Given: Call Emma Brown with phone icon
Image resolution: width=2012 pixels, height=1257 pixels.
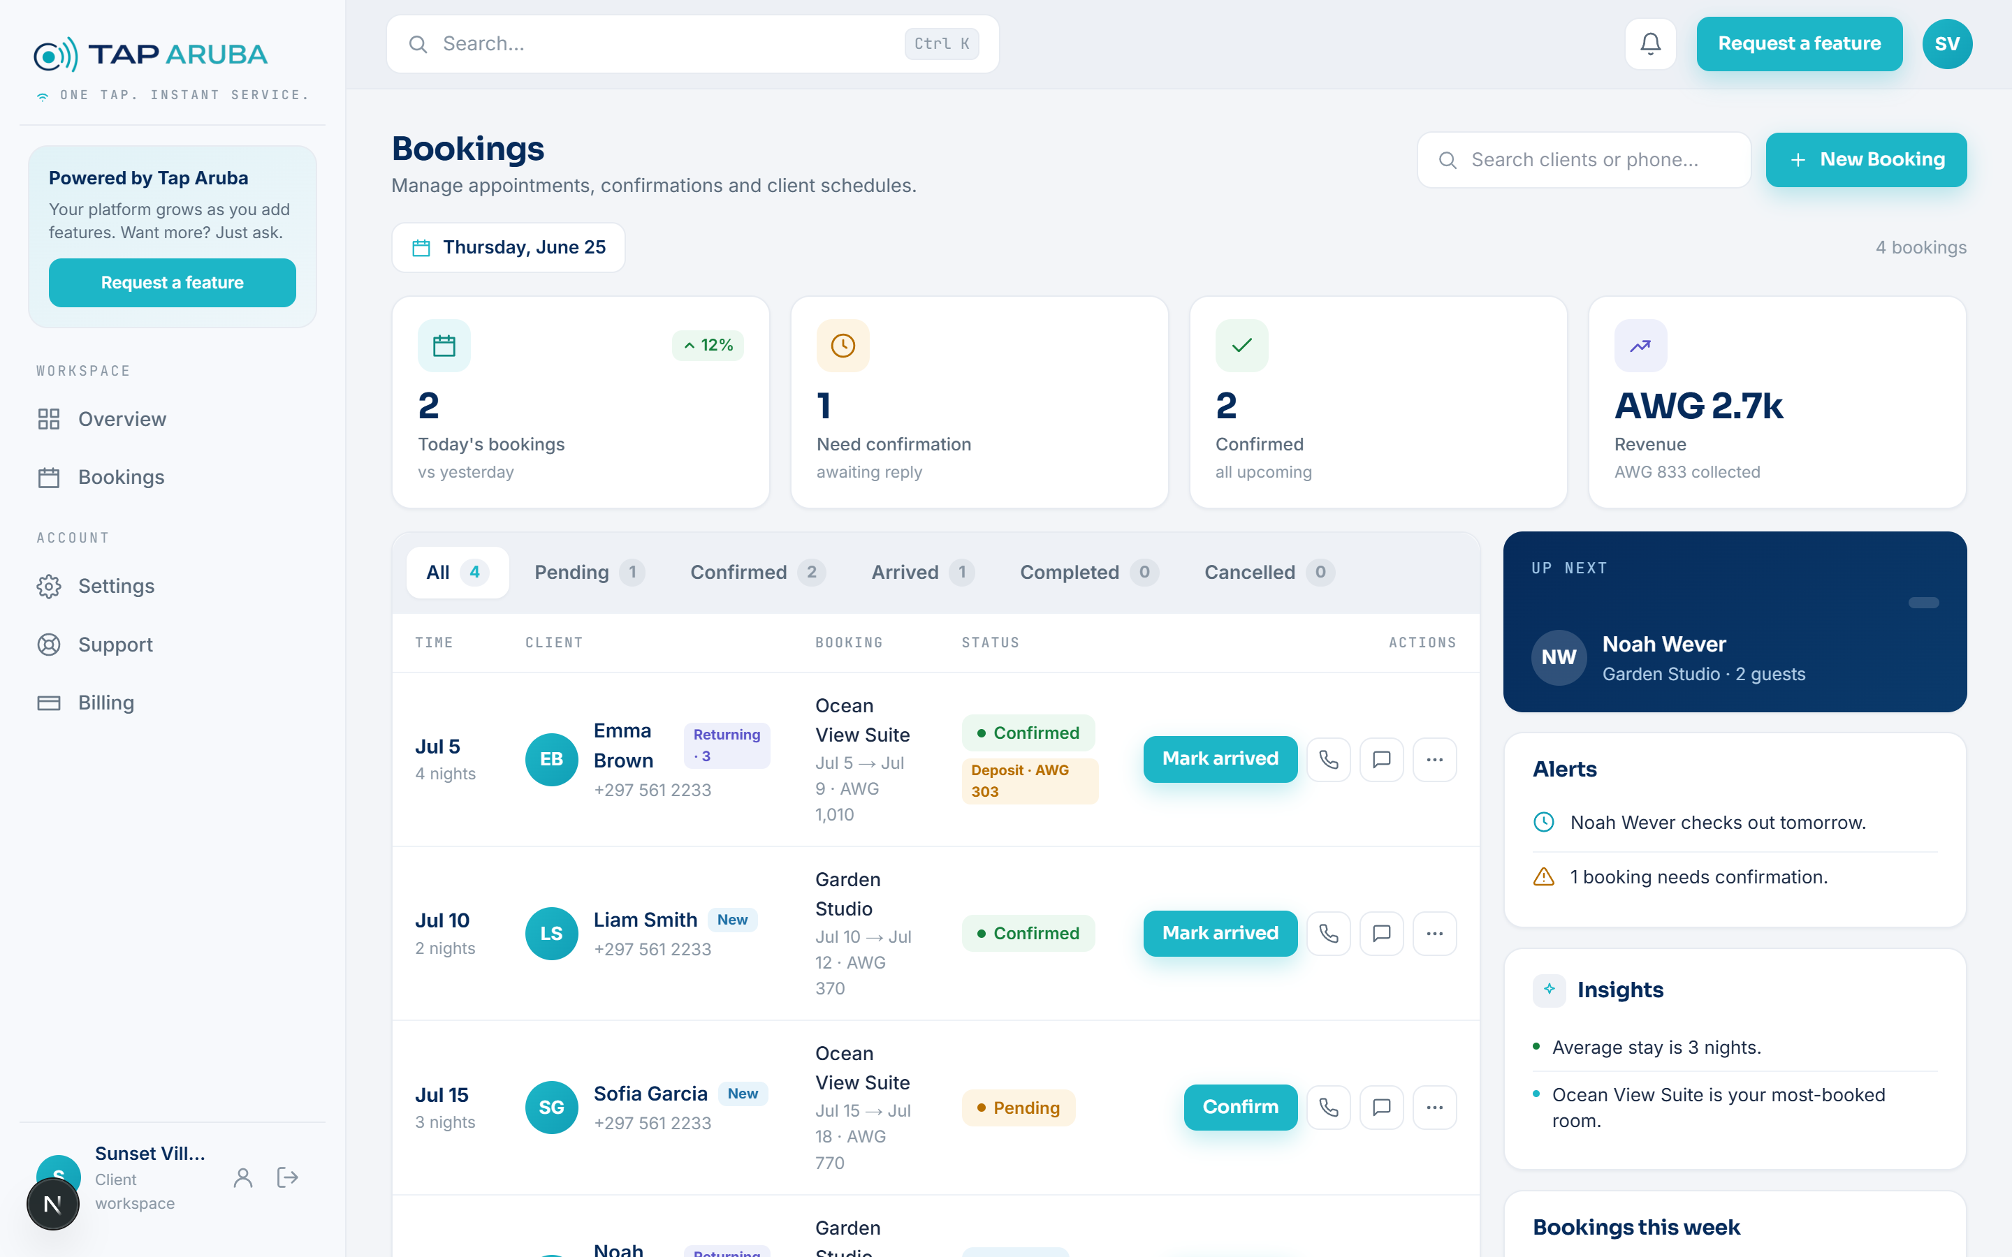Looking at the screenshot, I should [x=1329, y=759].
